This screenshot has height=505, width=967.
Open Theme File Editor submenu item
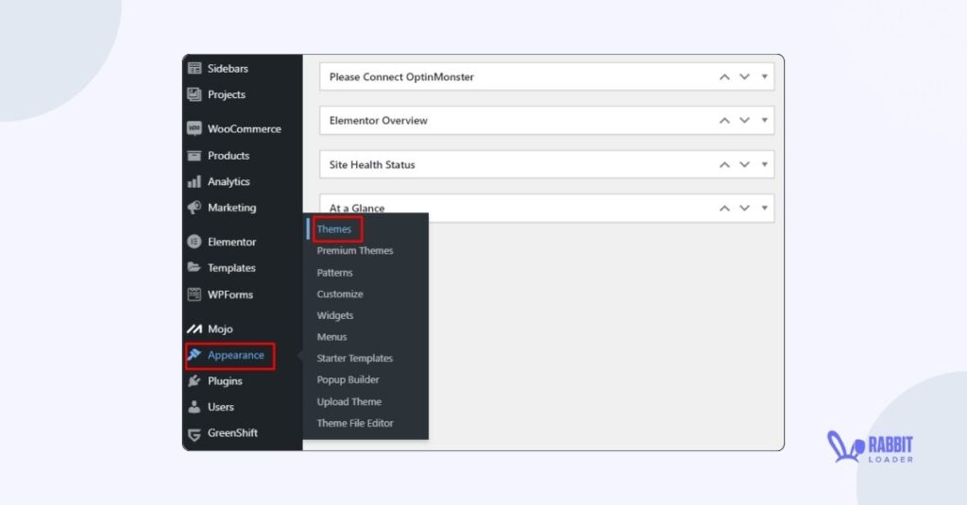pos(355,423)
